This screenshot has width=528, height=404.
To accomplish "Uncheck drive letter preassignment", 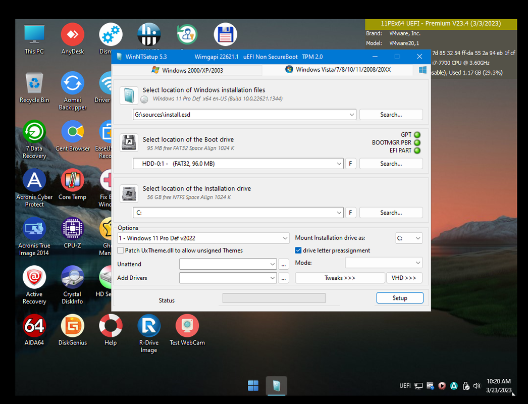I will (x=298, y=250).
